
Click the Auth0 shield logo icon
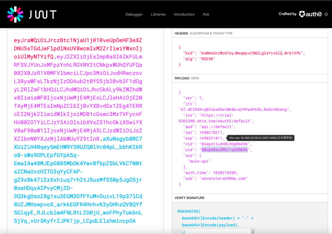(x=302, y=14)
